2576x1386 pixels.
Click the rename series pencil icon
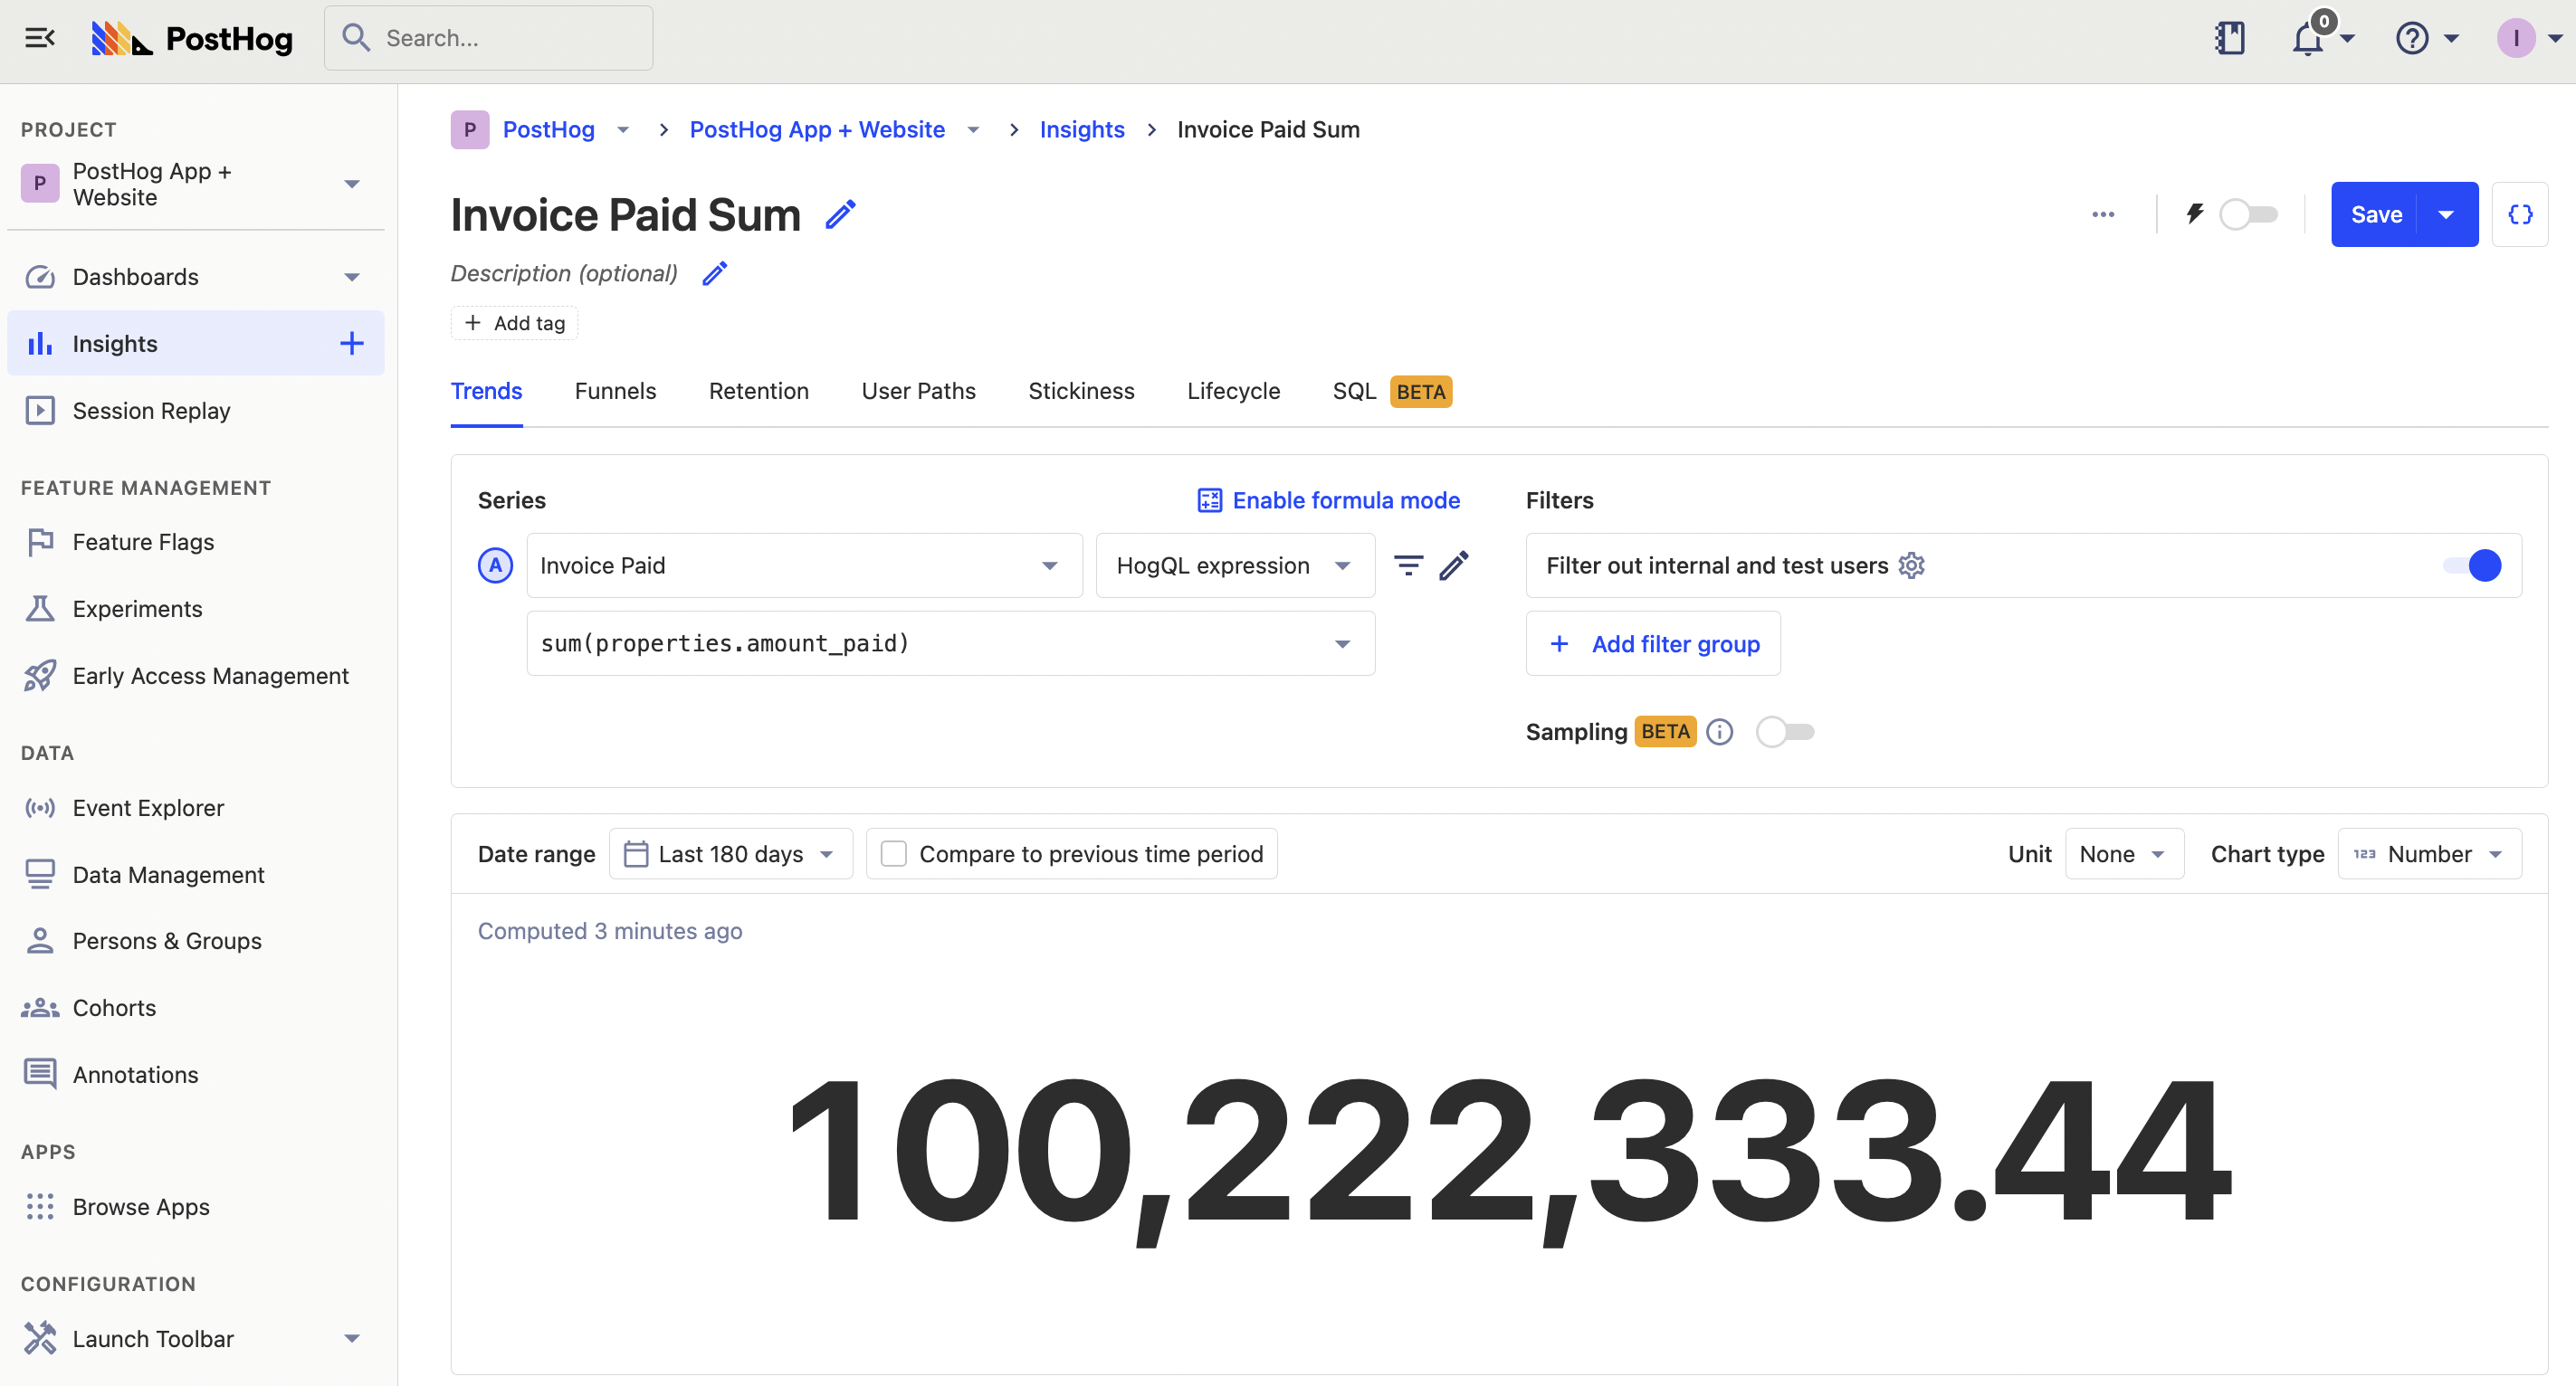[x=1454, y=565]
